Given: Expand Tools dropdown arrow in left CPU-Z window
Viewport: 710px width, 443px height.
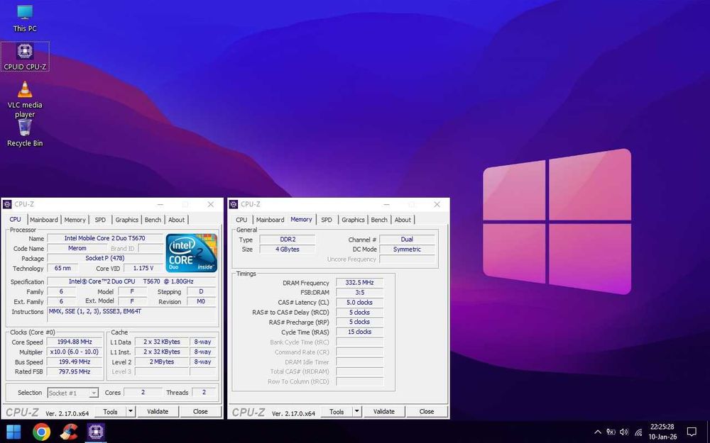Looking at the screenshot, I should point(131,412).
